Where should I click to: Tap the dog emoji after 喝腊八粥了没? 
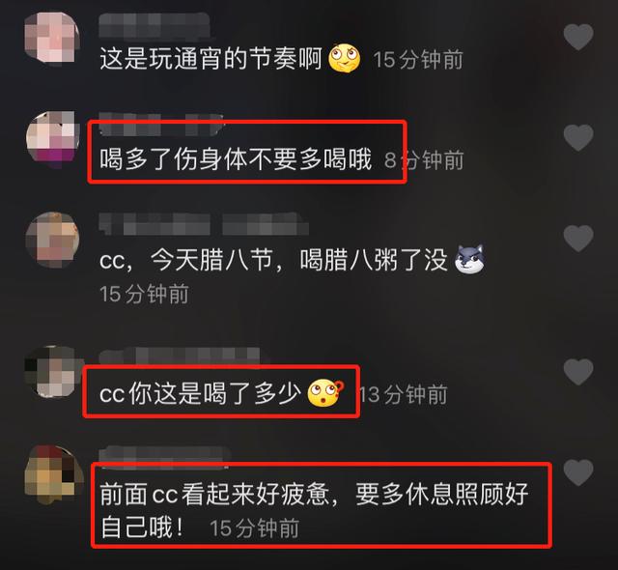point(469,259)
